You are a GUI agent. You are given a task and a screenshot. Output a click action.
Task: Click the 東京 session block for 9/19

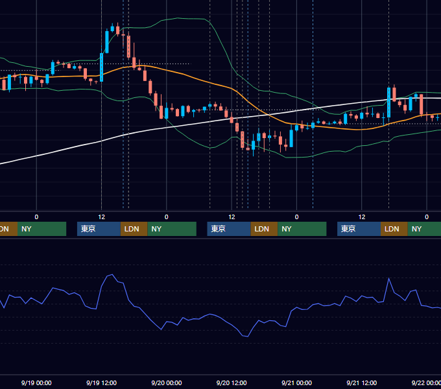point(99,229)
